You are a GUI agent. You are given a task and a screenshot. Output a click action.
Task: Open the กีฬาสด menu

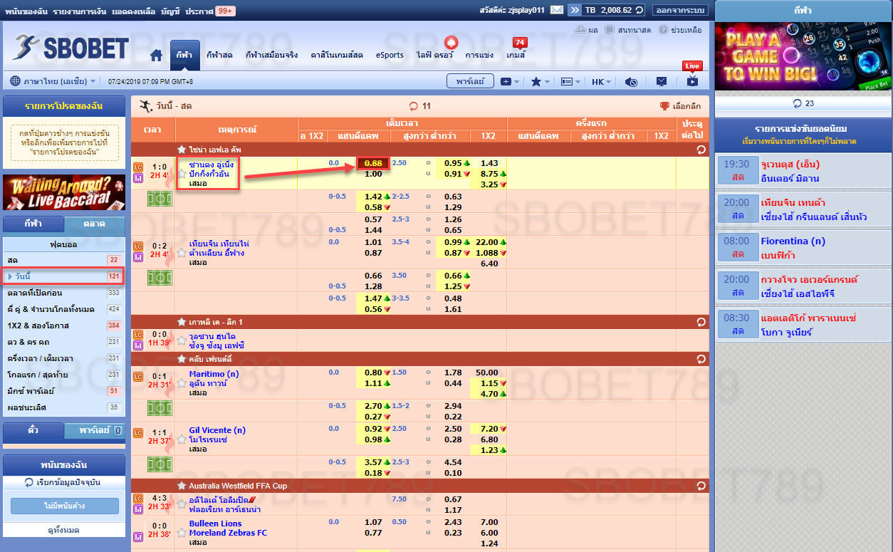pyautogui.click(x=219, y=55)
